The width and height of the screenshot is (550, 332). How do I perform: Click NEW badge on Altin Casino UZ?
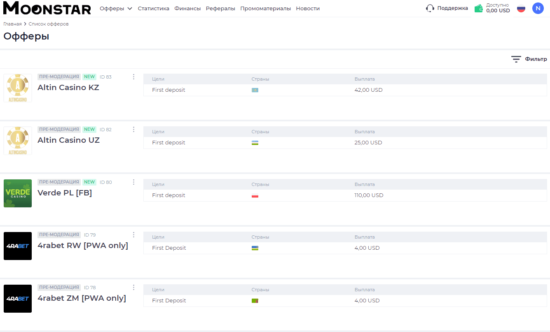click(x=89, y=130)
